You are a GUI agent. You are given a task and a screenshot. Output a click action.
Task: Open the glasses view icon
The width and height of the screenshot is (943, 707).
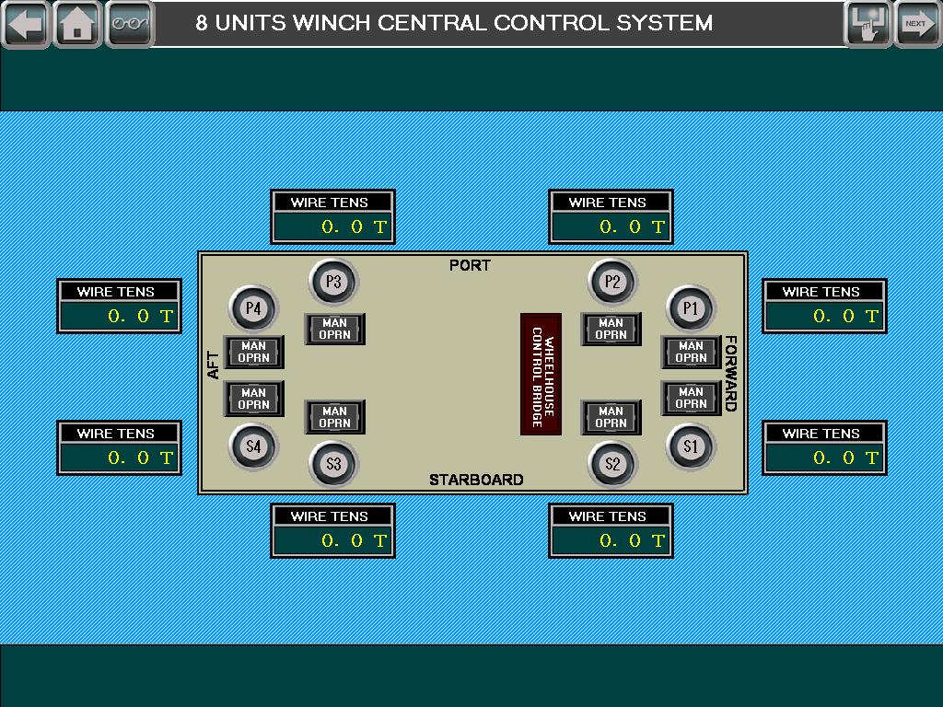pos(130,24)
